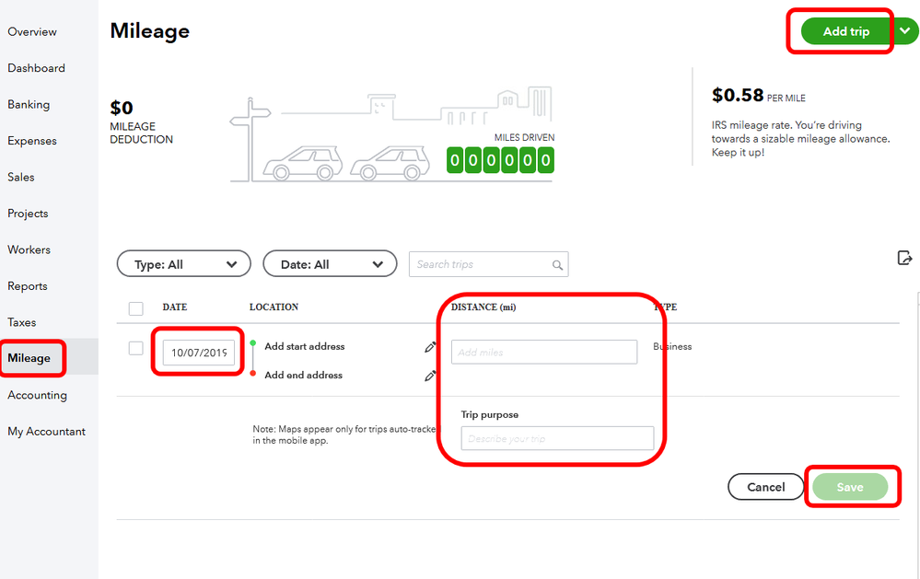Check the trip row checkbox
Image resolution: width=920 pixels, height=579 pixels.
[x=136, y=348]
